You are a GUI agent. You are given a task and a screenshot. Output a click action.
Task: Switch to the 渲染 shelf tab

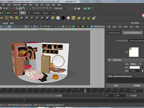22,13
